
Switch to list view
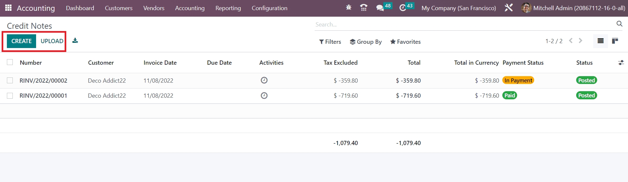click(600, 41)
